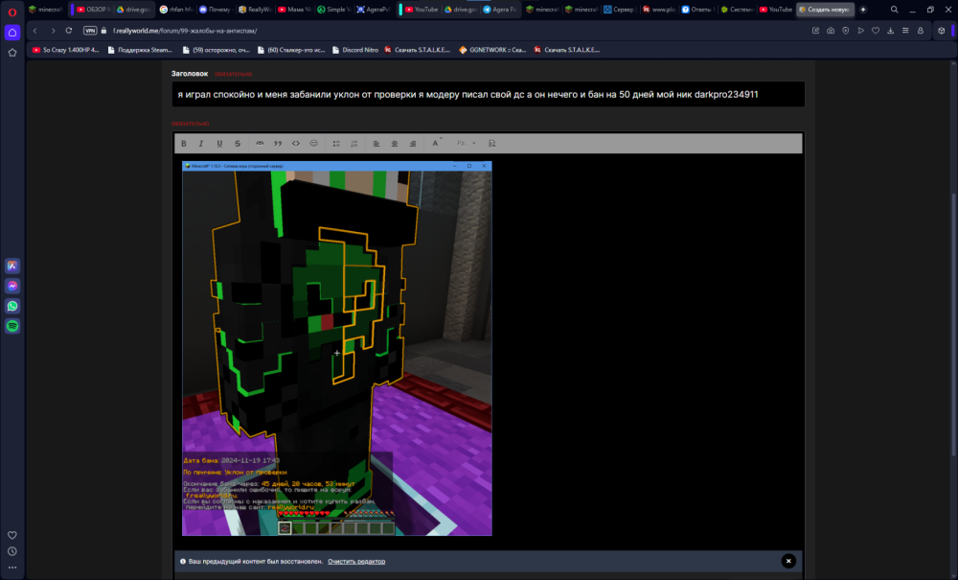
Task: Open bookmarks star in Opera sidebar
Action: (x=12, y=53)
